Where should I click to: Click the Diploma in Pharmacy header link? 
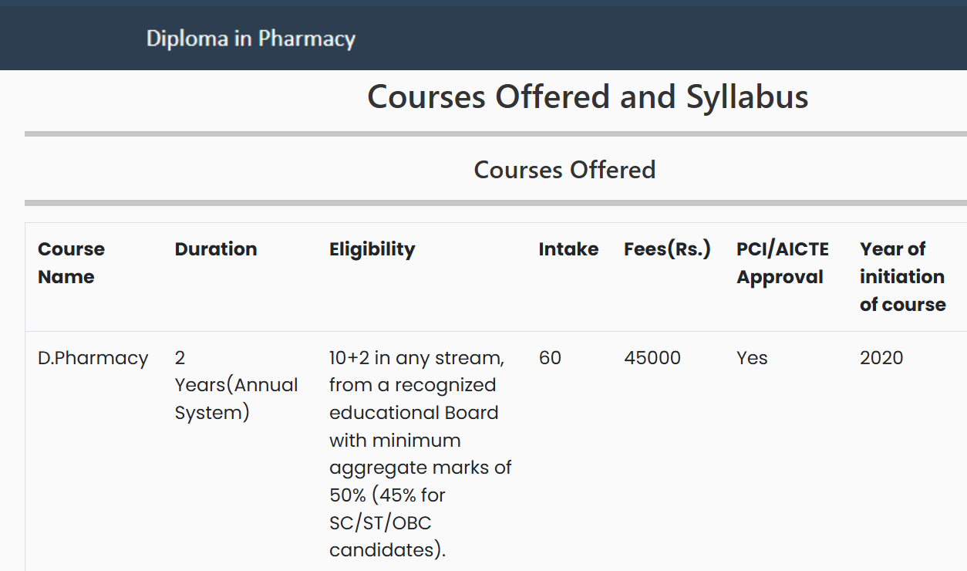click(251, 39)
